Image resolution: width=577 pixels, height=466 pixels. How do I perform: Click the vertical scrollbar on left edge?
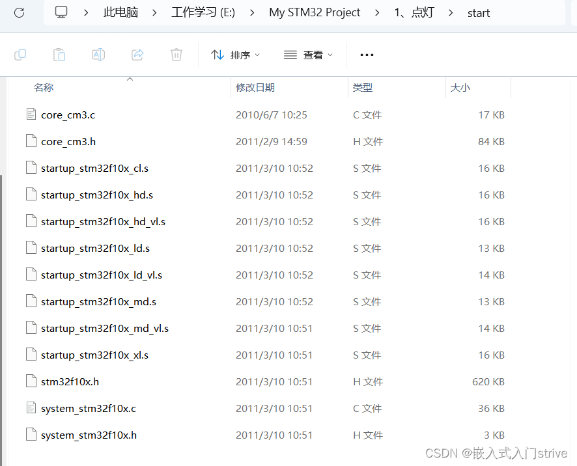[1, 320]
